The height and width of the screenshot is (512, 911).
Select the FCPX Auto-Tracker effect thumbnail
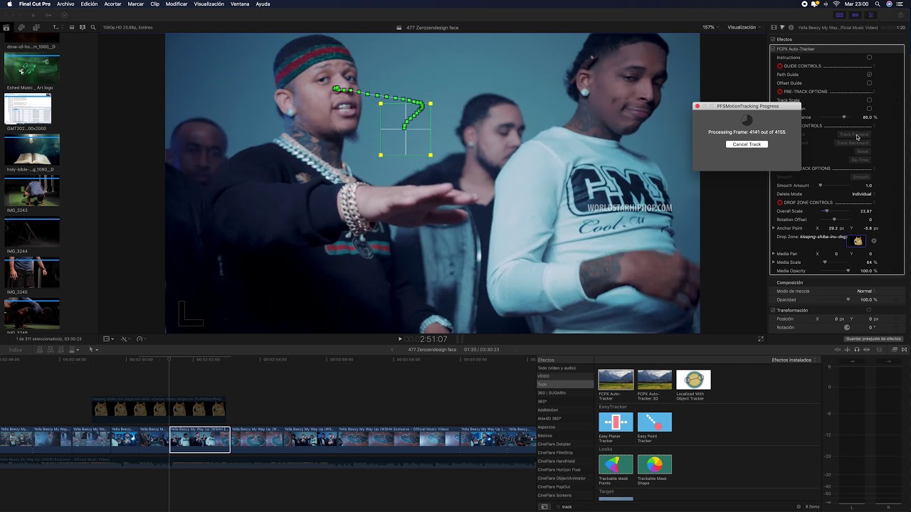tap(616, 380)
